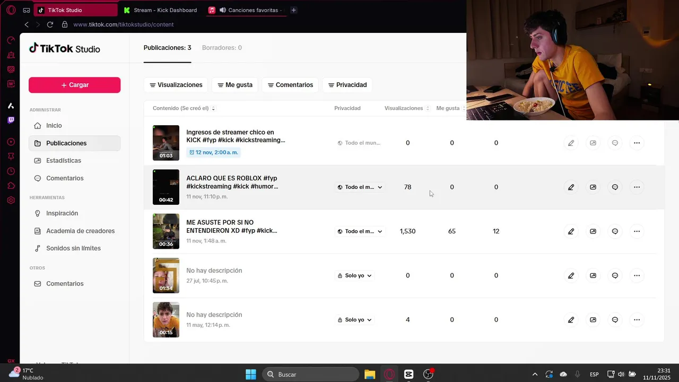Open the 00:36 ME ASUSTE video thumbnail

(166, 231)
